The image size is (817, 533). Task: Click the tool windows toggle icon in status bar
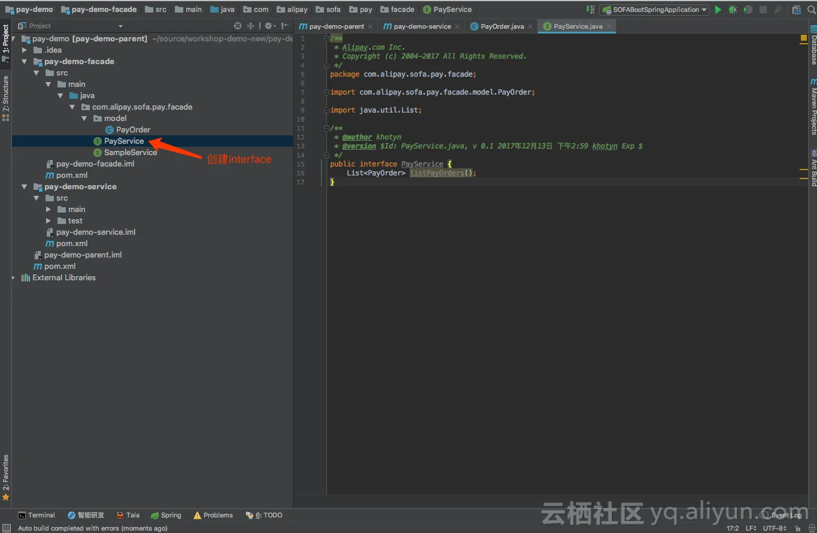[6, 528]
